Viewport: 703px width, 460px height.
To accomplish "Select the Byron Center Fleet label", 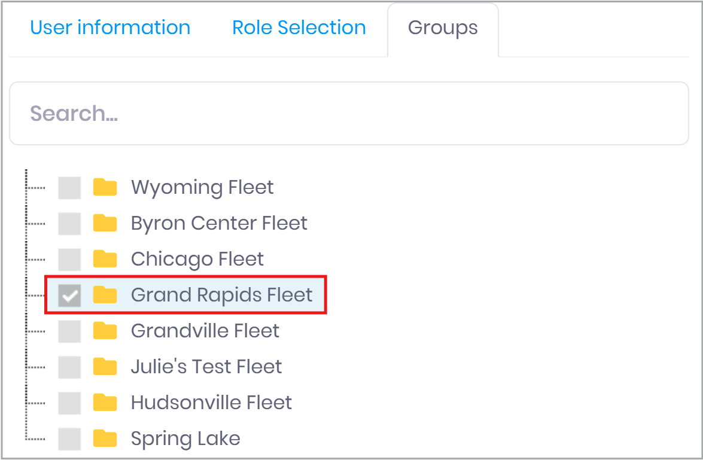I will point(219,223).
